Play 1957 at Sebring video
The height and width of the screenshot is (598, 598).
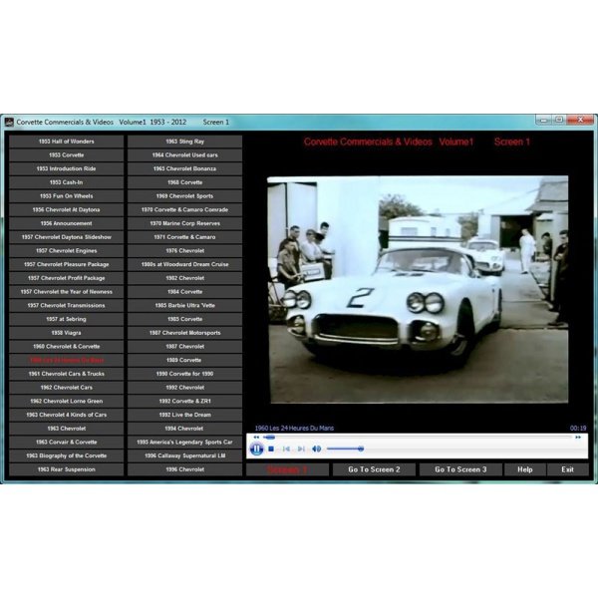(x=67, y=319)
